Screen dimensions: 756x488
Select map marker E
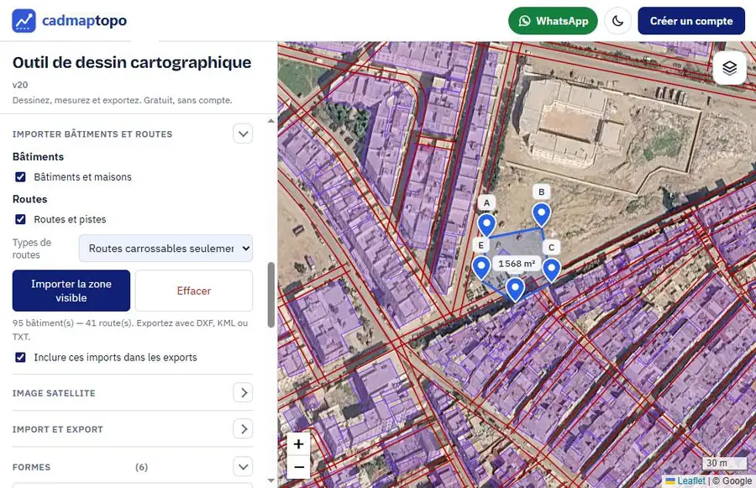tap(481, 267)
